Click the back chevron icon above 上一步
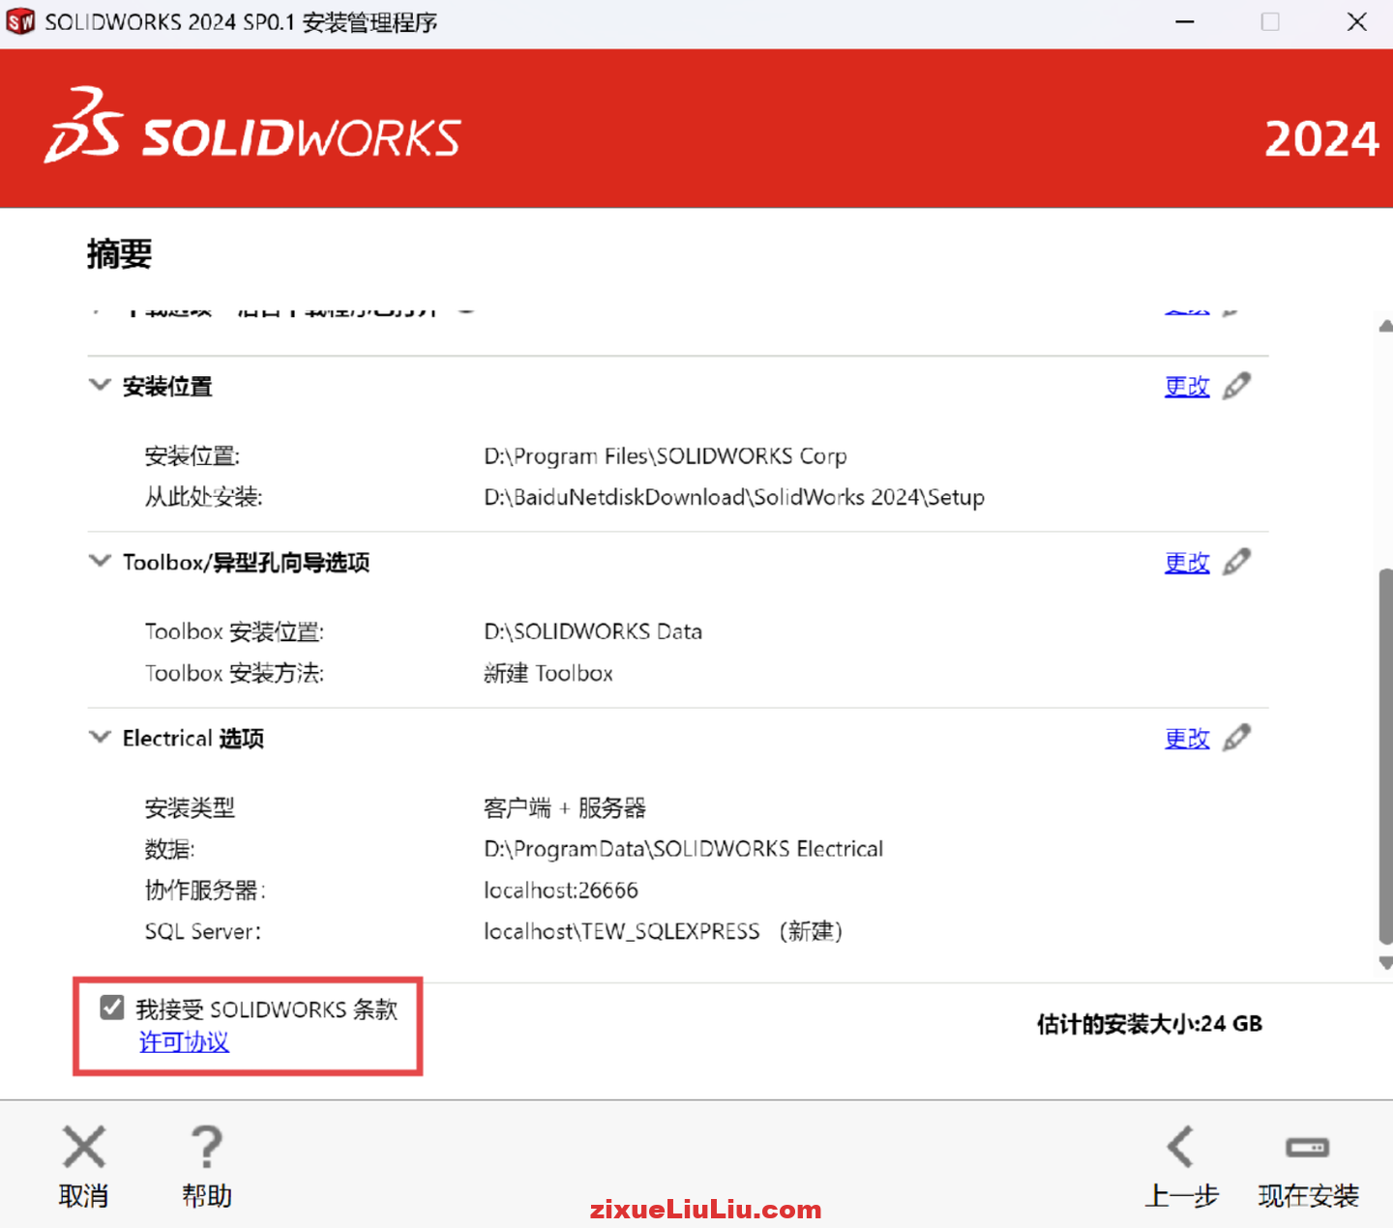1393x1228 pixels. coord(1181,1147)
